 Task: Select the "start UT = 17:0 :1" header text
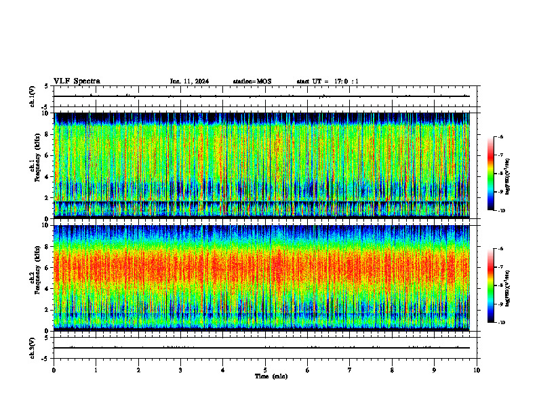327,81
